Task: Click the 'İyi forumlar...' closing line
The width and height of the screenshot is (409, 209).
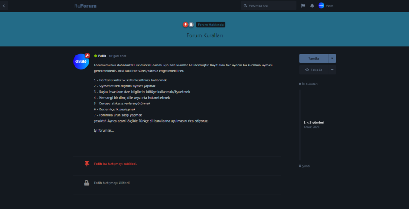Action: [104, 131]
